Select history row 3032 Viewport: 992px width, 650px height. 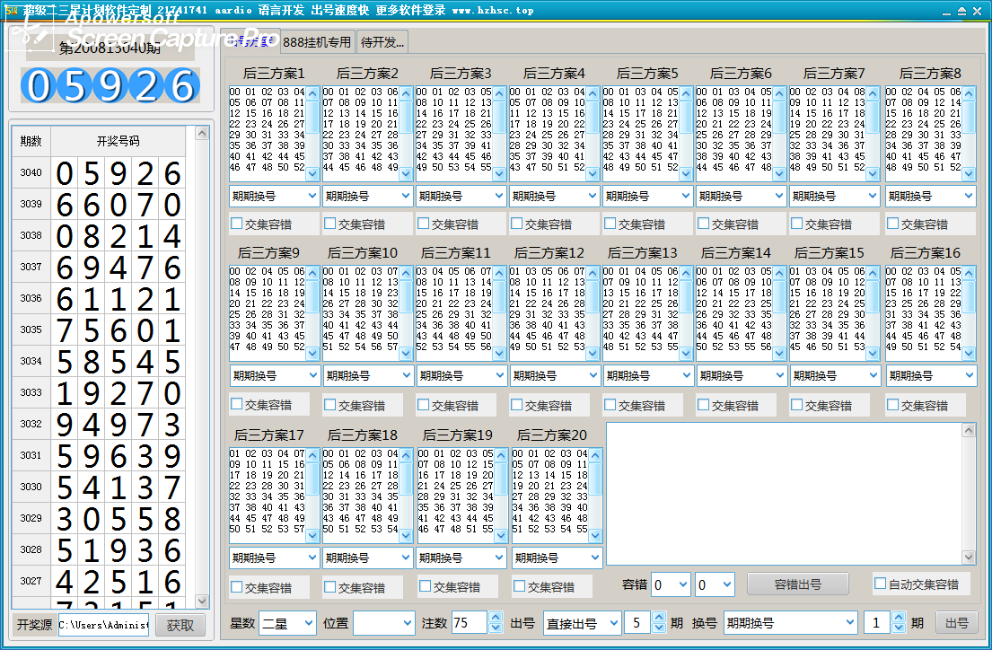click(99, 424)
